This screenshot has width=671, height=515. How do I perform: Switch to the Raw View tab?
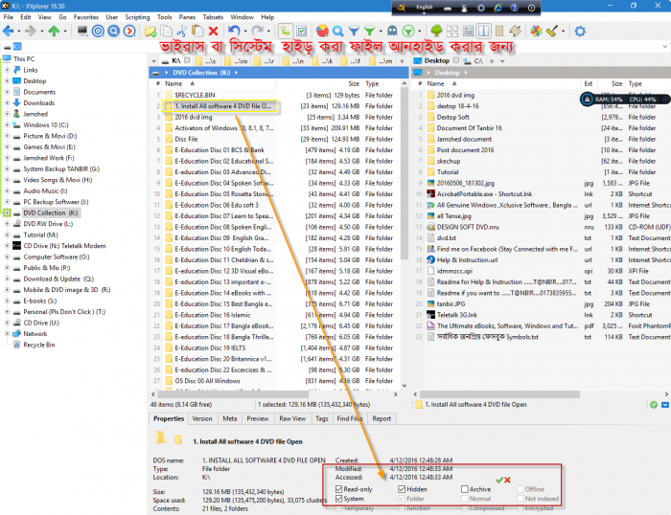click(x=292, y=418)
